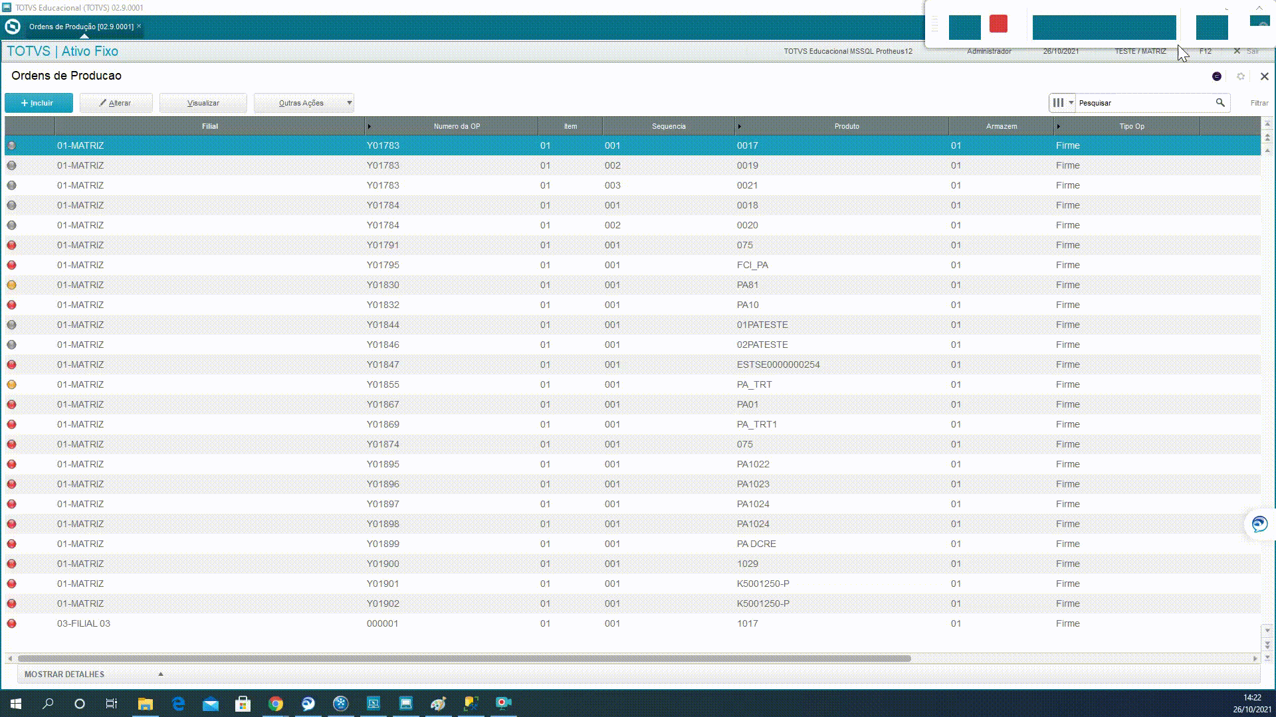The image size is (1276, 717).
Task: Open the browse settings gear icon
Action: pyautogui.click(x=1241, y=76)
